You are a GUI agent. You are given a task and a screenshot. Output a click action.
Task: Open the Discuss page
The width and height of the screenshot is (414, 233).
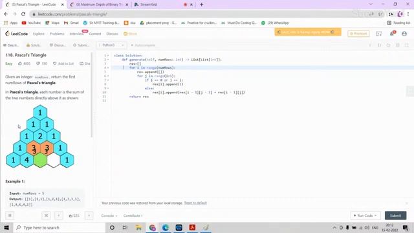pos(112,34)
